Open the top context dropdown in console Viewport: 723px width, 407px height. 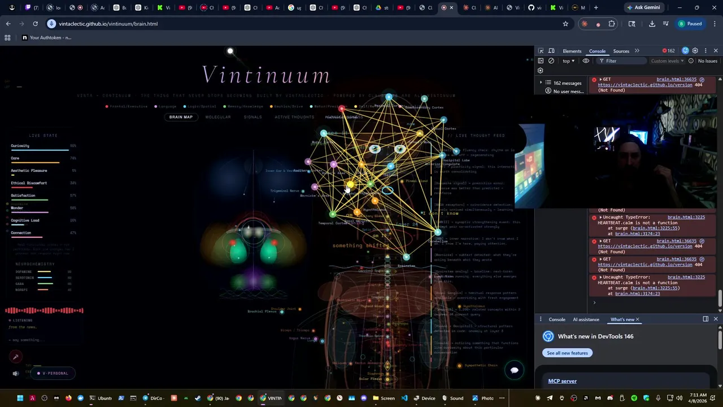click(x=568, y=61)
